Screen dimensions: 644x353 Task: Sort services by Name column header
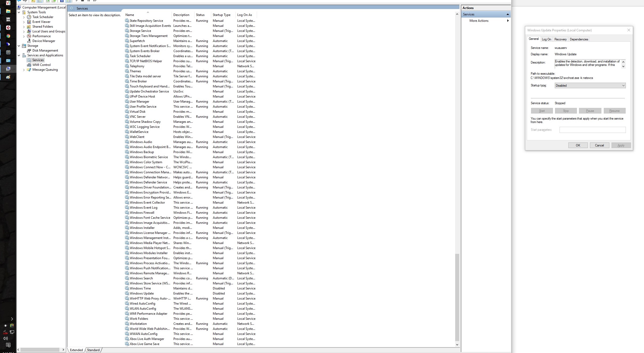pos(148,15)
